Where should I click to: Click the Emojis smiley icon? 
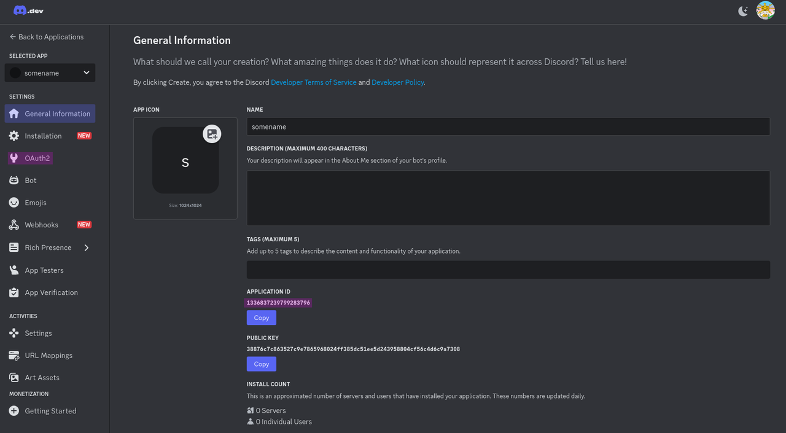(x=14, y=203)
